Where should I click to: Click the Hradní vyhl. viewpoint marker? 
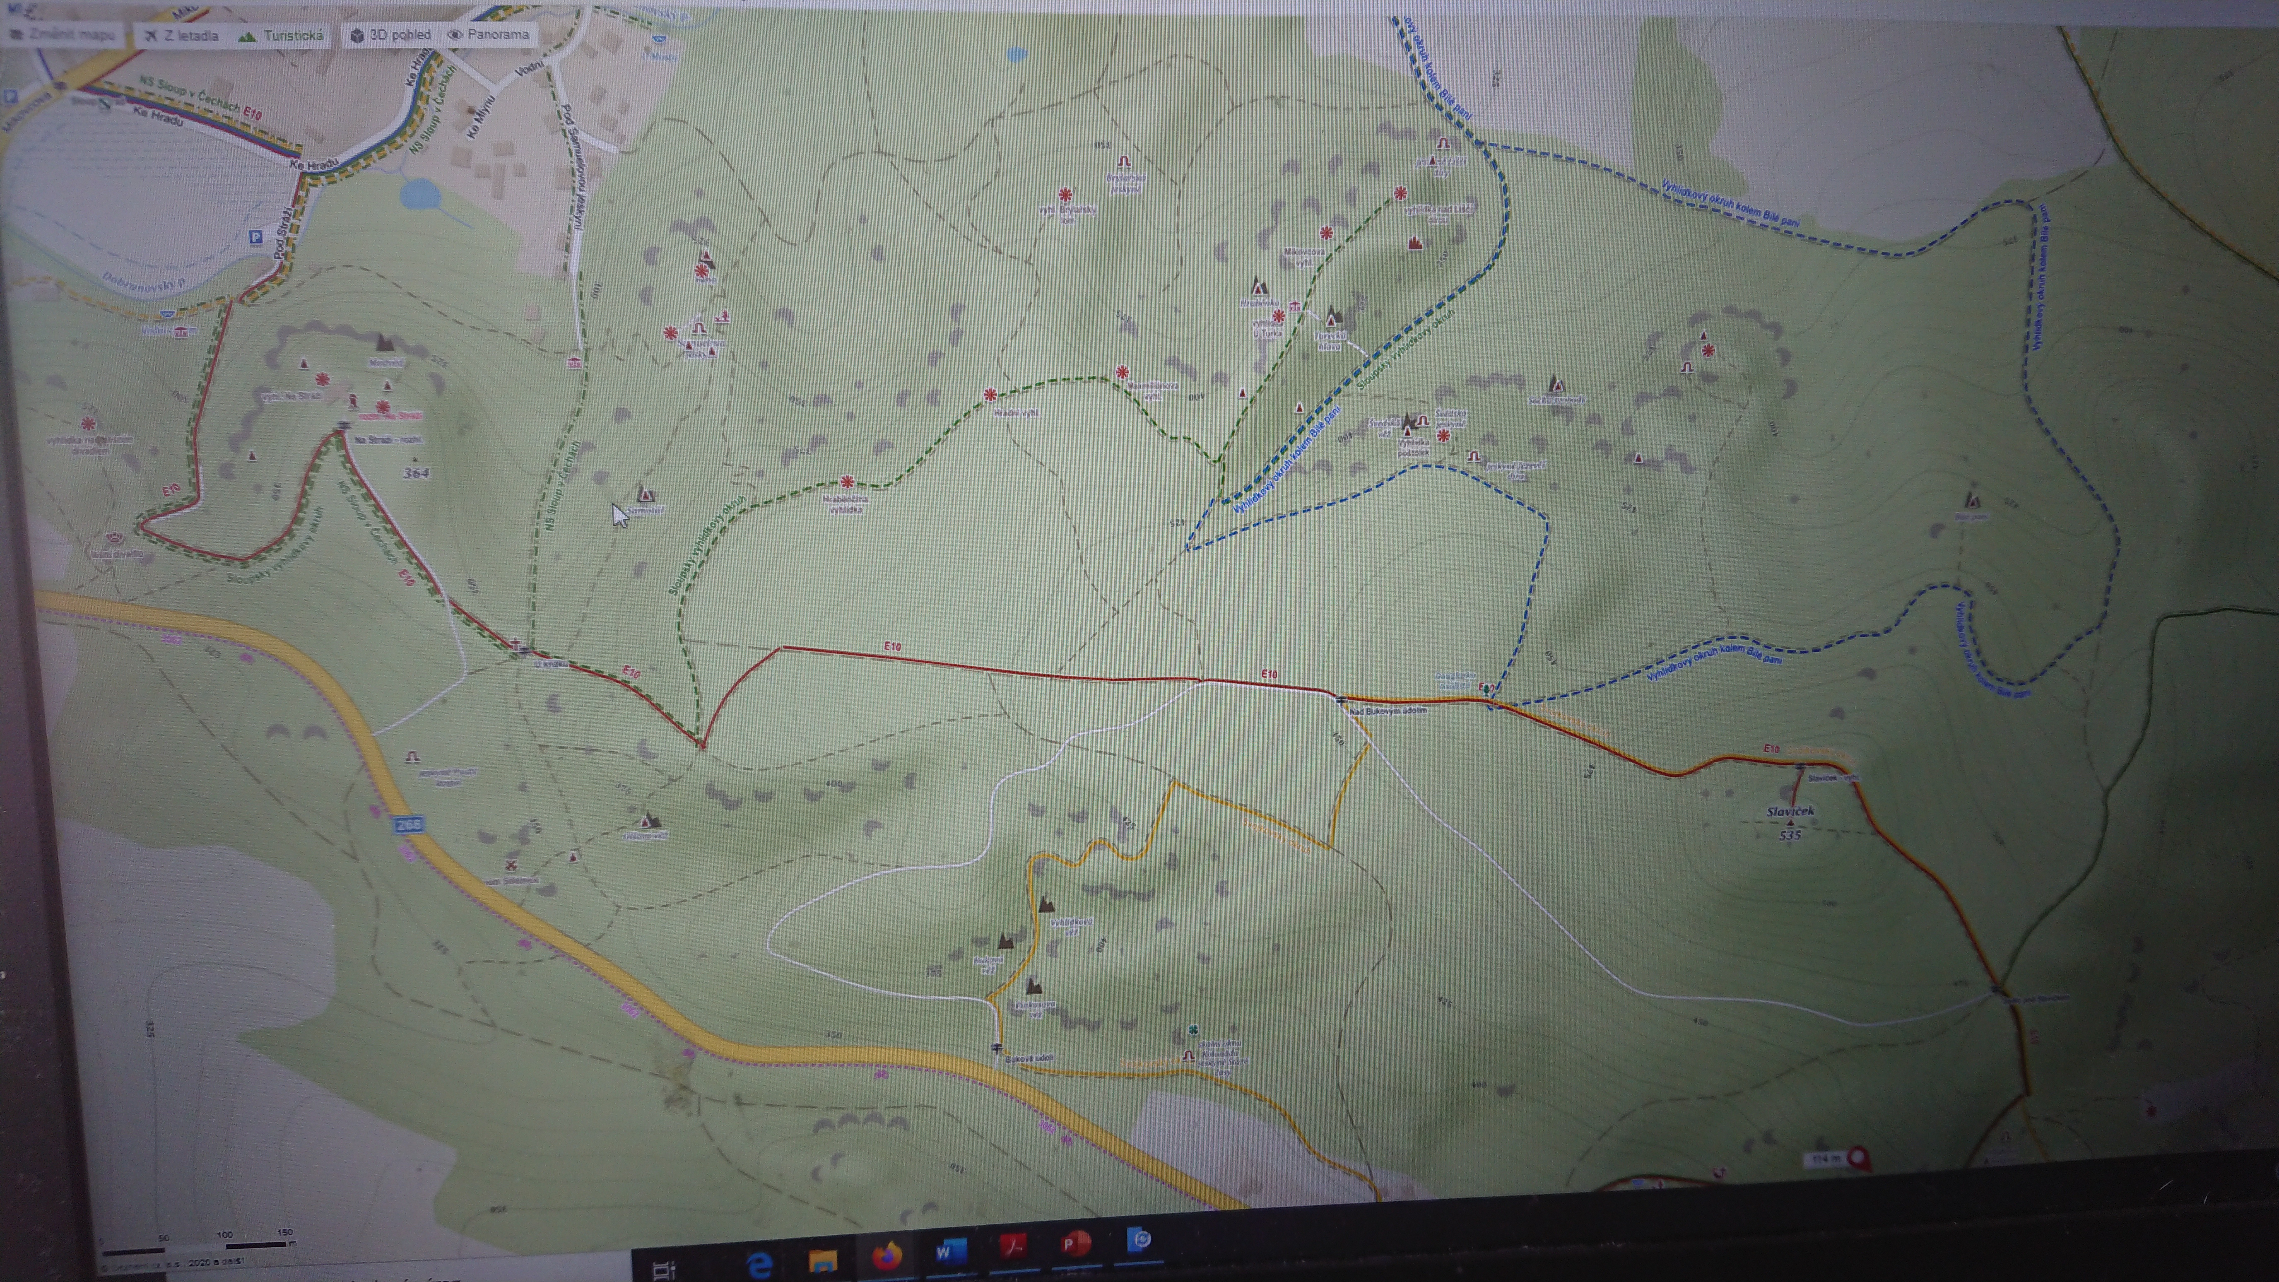click(x=990, y=395)
